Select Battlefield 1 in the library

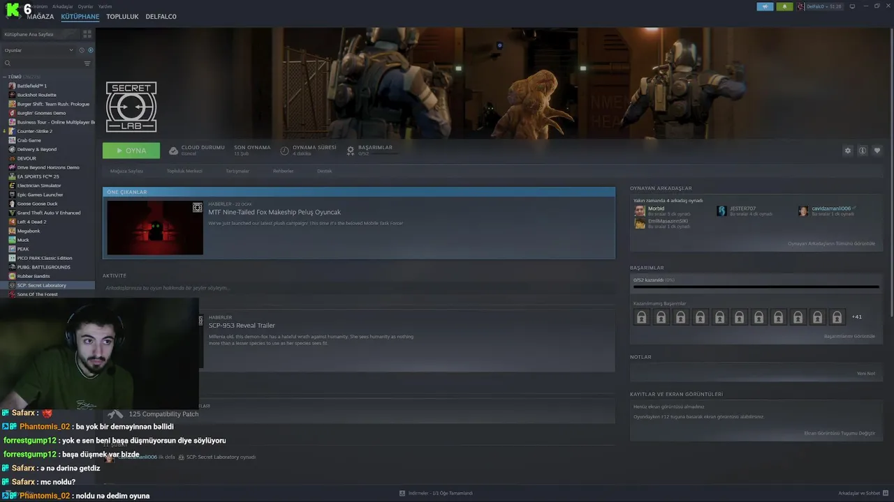pyautogui.click(x=31, y=86)
